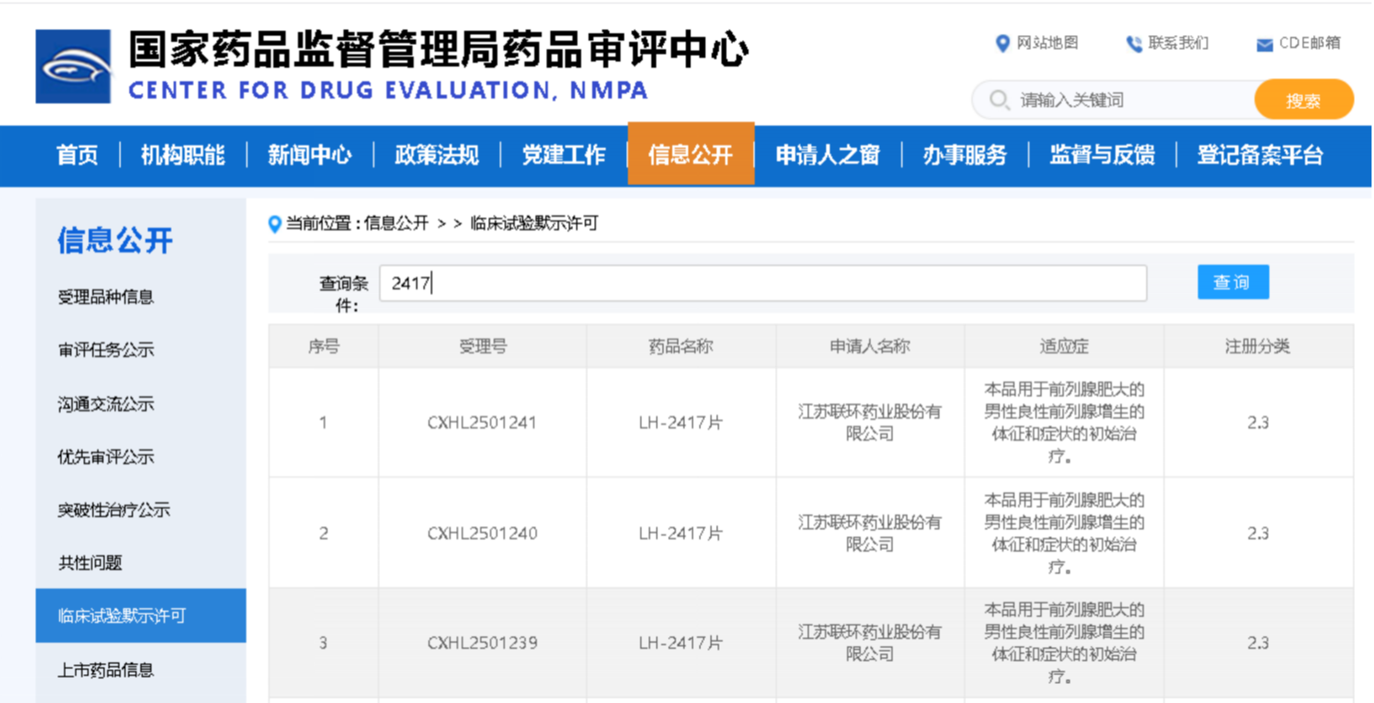Screen dimensions: 1374x703
Task: Select 受理品种信息 in the sidebar
Action: [x=105, y=297]
